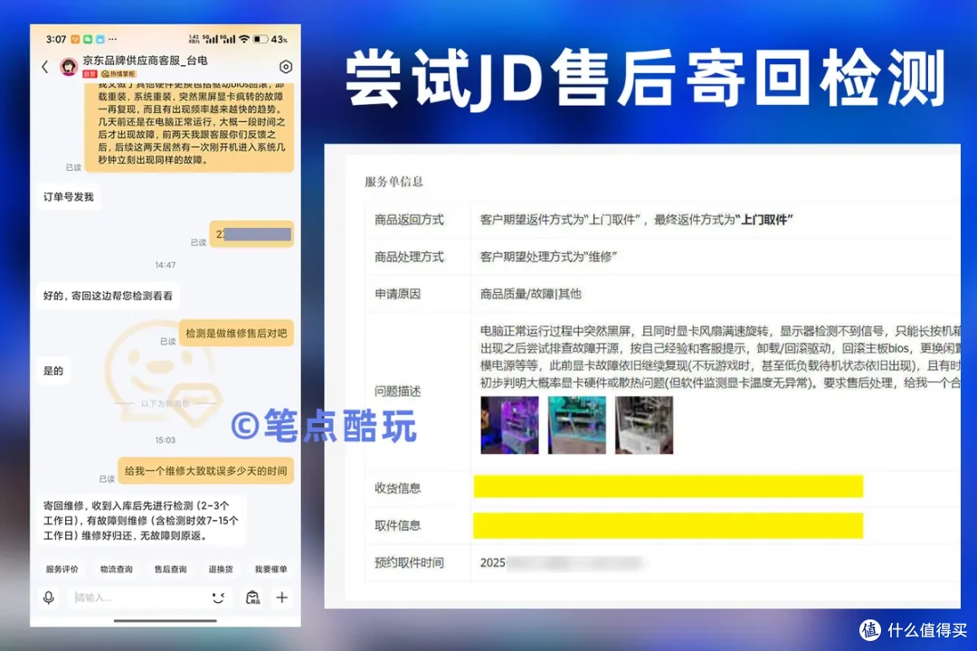Open the second teal PC photo thumbnail
The image size is (977, 651).
(x=577, y=425)
